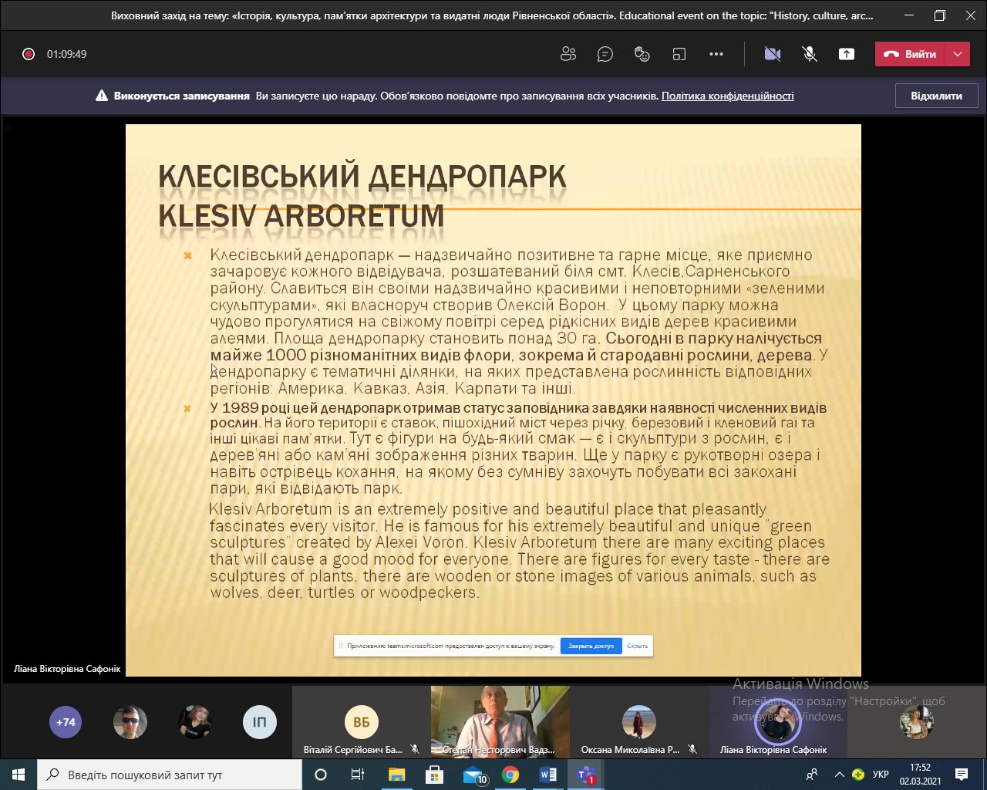
Task: Switch the УКР keyboard language indicator
Action: click(x=881, y=775)
